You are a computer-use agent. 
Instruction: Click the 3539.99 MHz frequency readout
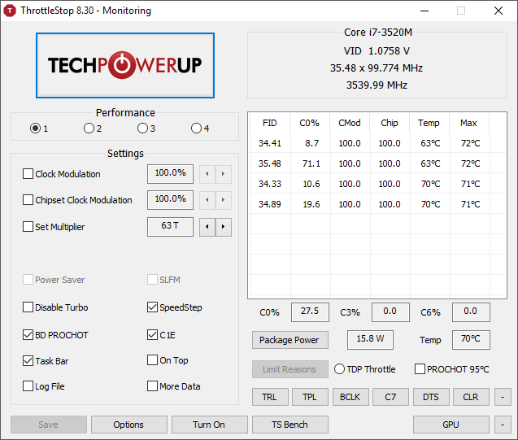coord(377,85)
